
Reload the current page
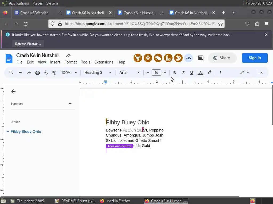pos(26,24)
